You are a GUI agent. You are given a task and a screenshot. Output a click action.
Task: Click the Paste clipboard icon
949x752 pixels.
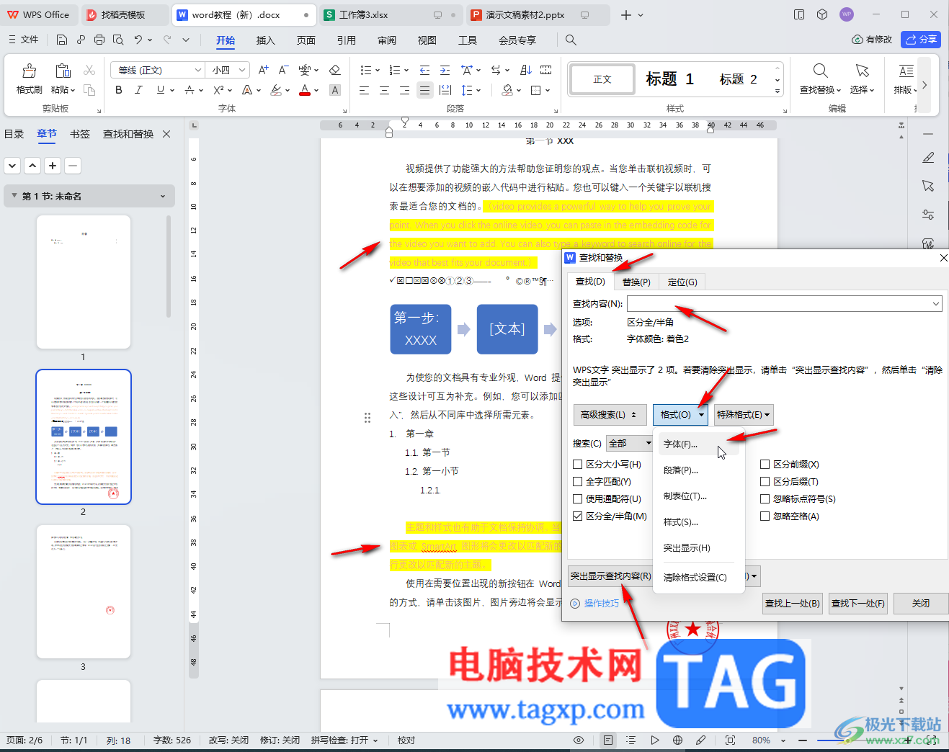[x=63, y=71]
